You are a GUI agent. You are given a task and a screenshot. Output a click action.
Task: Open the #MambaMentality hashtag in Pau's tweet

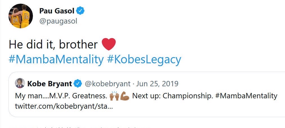tap(56, 59)
